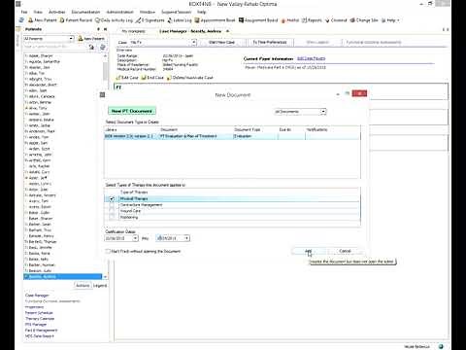Open the View menu

click(x=38, y=12)
